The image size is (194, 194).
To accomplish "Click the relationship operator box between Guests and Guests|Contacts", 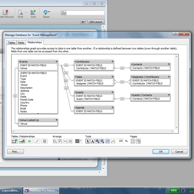I will pyautogui.click(x=122, y=98).
